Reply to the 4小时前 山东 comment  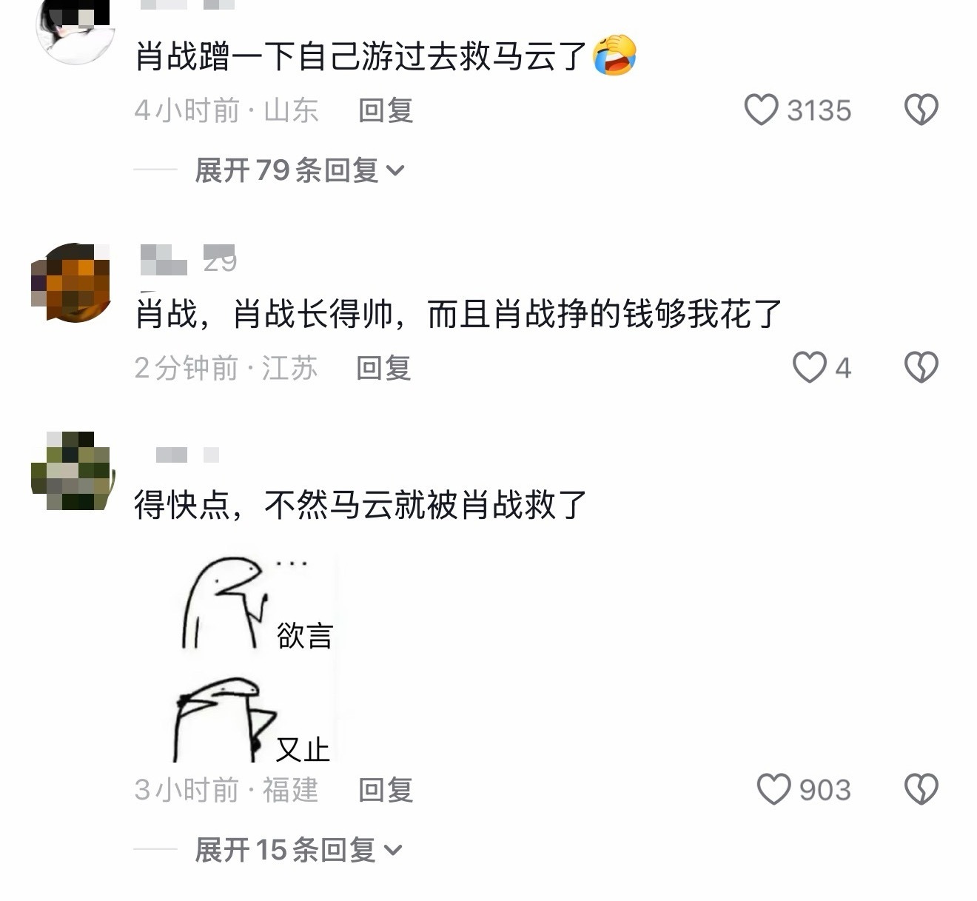(386, 110)
